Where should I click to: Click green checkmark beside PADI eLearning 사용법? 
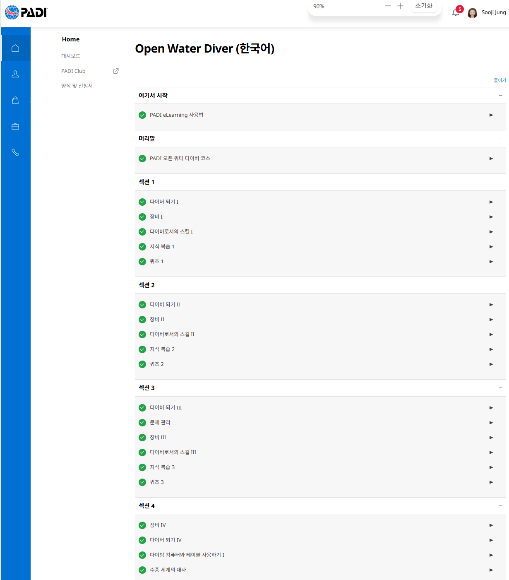click(x=142, y=115)
